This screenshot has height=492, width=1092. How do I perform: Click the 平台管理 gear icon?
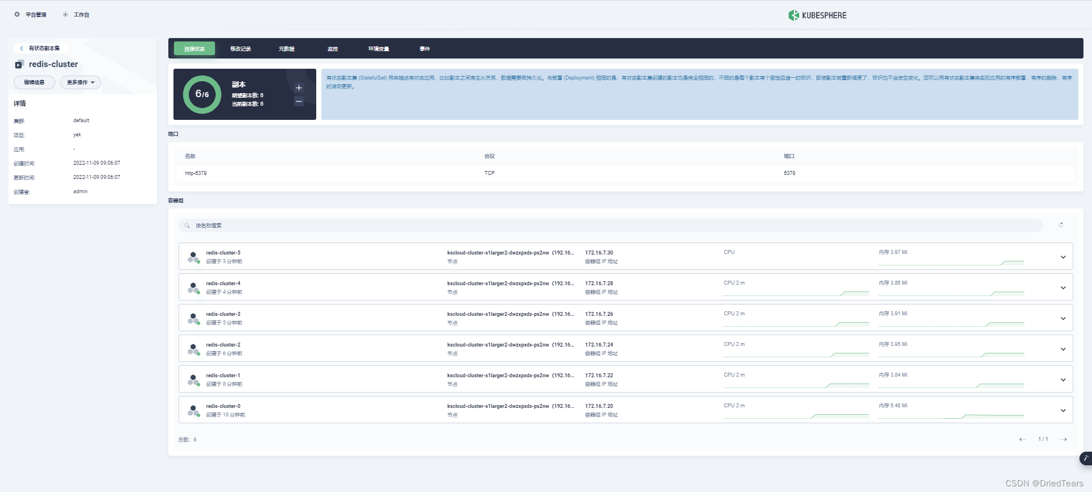(17, 14)
